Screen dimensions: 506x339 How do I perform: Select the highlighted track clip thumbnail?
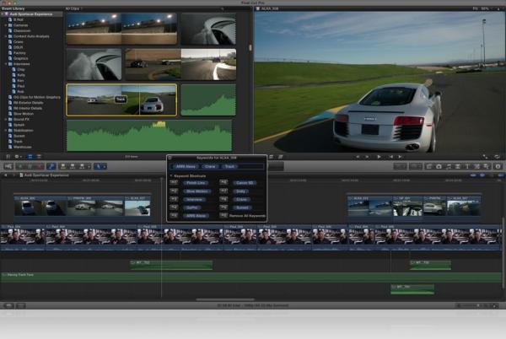(x=121, y=100)
